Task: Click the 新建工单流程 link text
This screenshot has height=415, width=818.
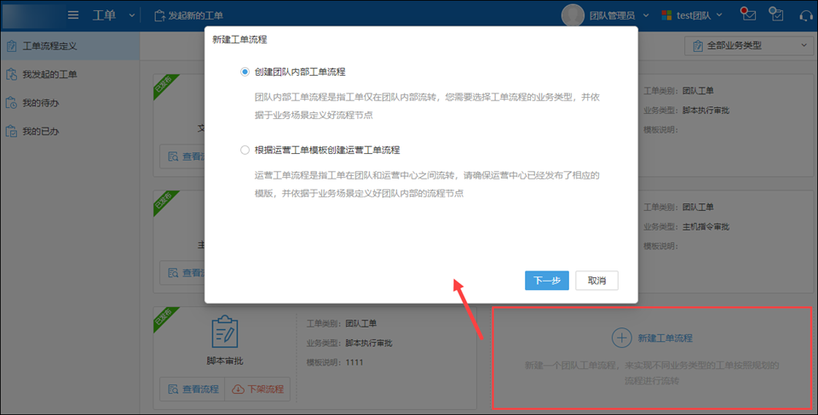Action: pyautogui.click(x=665, y=338)
